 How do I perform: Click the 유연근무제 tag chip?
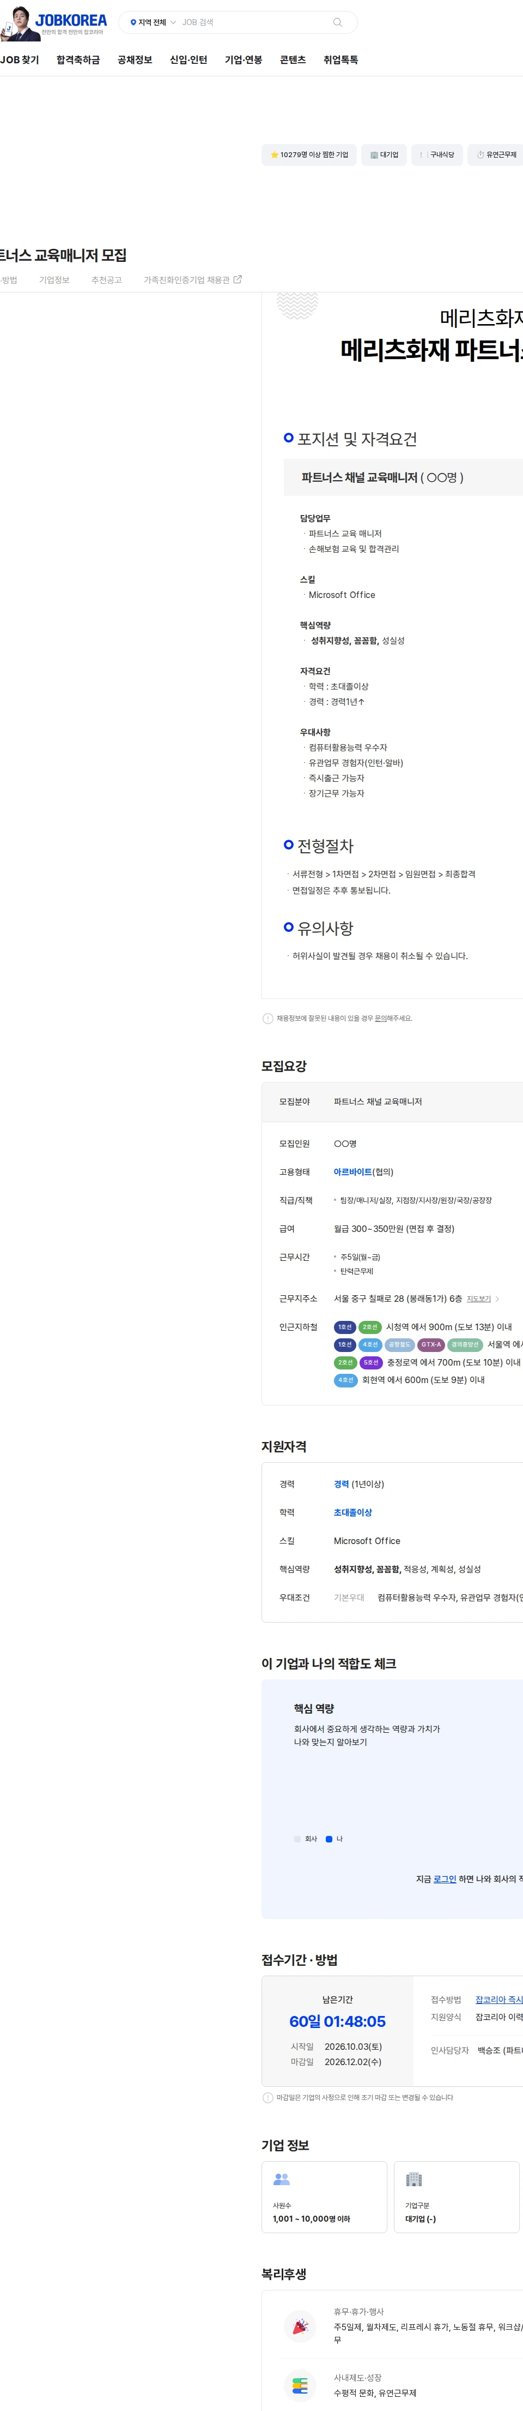tap(496, 154)
